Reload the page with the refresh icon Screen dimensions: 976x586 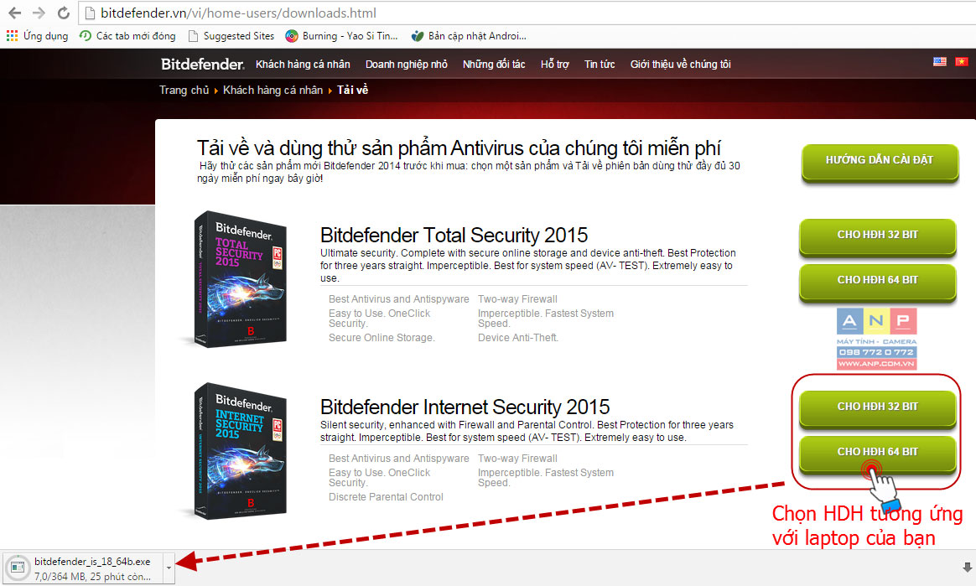pos(63,13)
